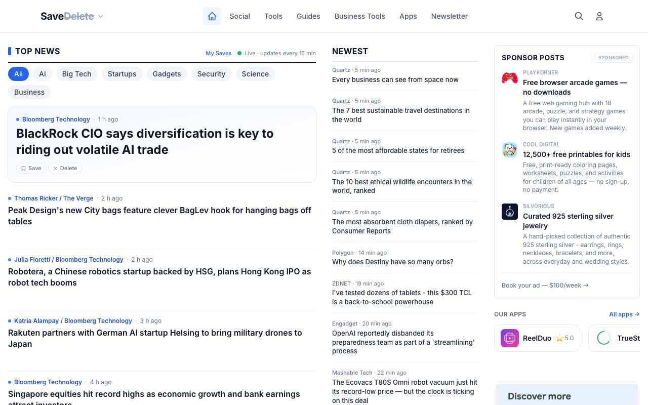Expand the SaveDelete logo dropdown chevron
Screen dimensions: 648x405
point(101,17)
